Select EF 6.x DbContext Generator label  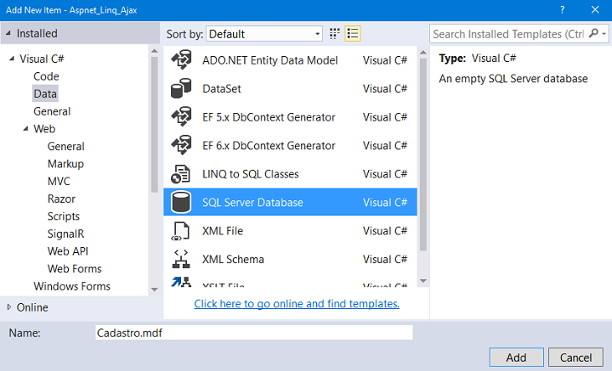(x=268, y=146)
